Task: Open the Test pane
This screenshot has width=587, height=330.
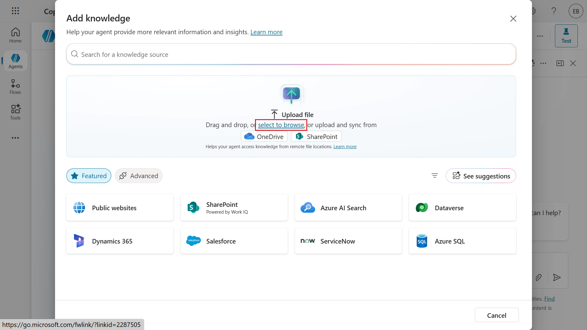Action: point(566,36)
